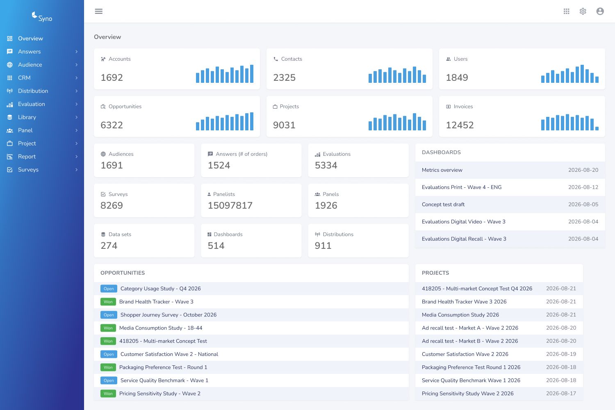Click the Library database icon in sidebar
Screen dimensions: 615x410
coord(10,117)
